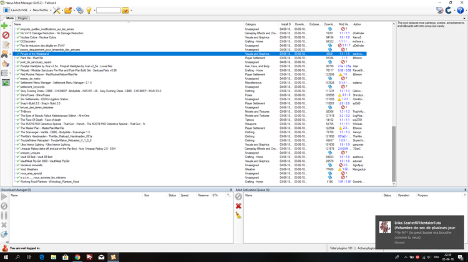Screen dimensions: 468x262
Task: Open dropdown arrow beside the green plus icon
Action: pyautogui.click(x=10, y=26)
